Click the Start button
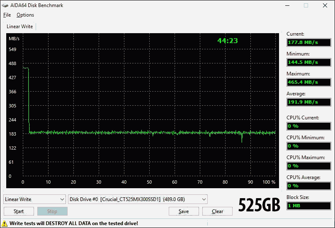The width and height of the screenshot is (335, 228). (19, 211)
